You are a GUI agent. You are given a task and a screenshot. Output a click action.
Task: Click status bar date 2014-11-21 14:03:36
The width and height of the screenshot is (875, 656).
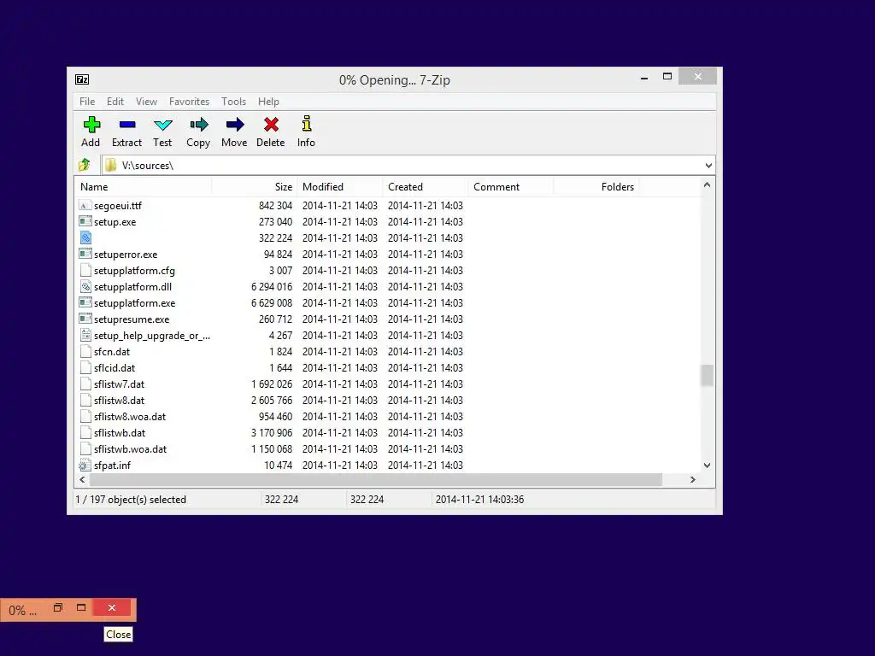pyautogui.click(x=479, y=499)
